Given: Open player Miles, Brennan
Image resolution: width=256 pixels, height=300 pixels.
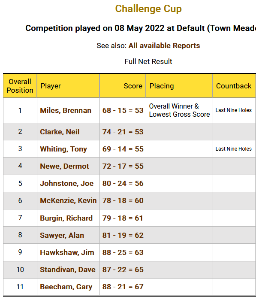Looking at the screenshot, I should point(66,110).
